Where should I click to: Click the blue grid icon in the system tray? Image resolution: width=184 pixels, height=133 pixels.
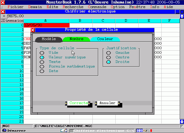click(x=140, y=130)
